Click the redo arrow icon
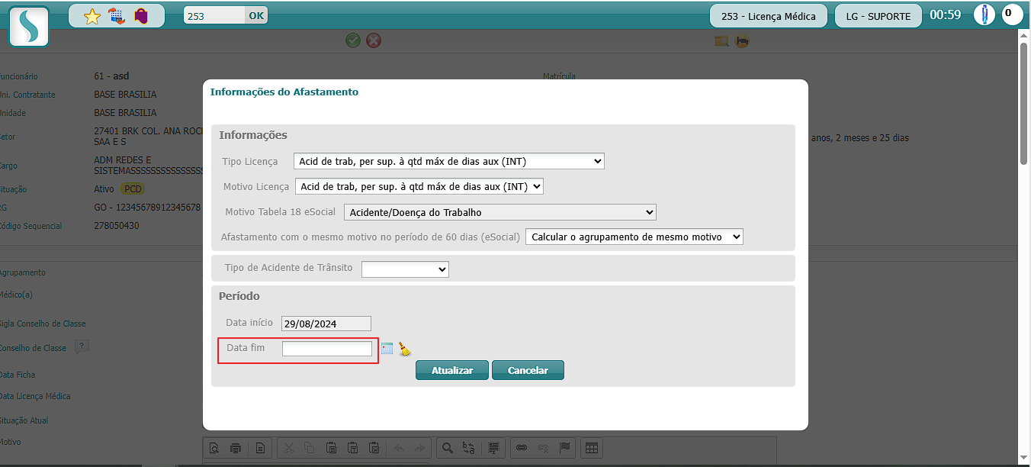Screen dimensions: 1031x467 point(419,448)
